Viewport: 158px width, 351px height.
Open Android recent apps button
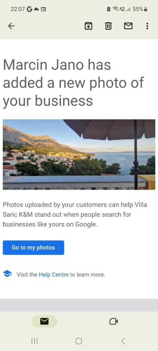click(35, 341)
